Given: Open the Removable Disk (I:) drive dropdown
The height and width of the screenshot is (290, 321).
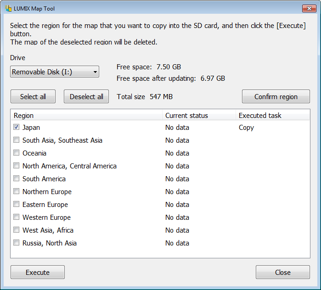Looking at the screenshot, I should point(55,72).
